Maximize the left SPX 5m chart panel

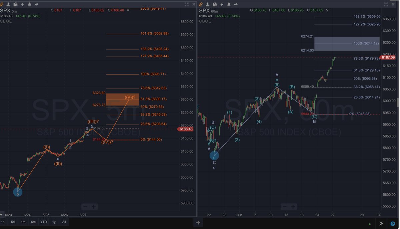coord(187,4)
